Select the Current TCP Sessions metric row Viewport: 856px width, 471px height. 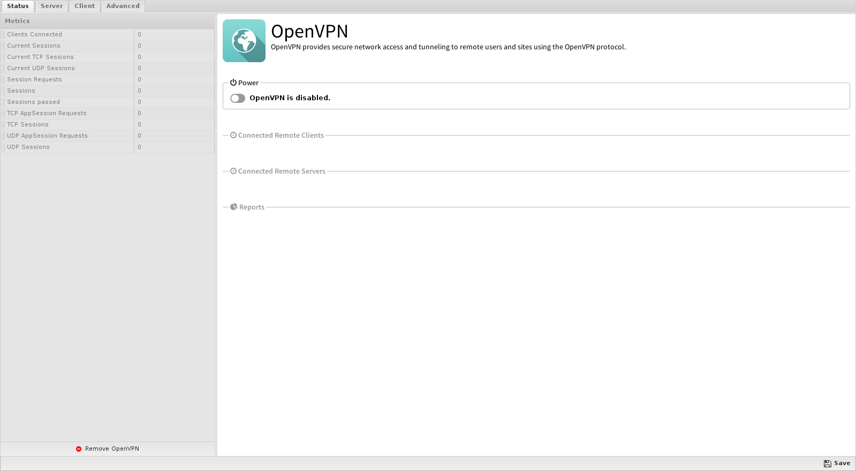(108, 57)
